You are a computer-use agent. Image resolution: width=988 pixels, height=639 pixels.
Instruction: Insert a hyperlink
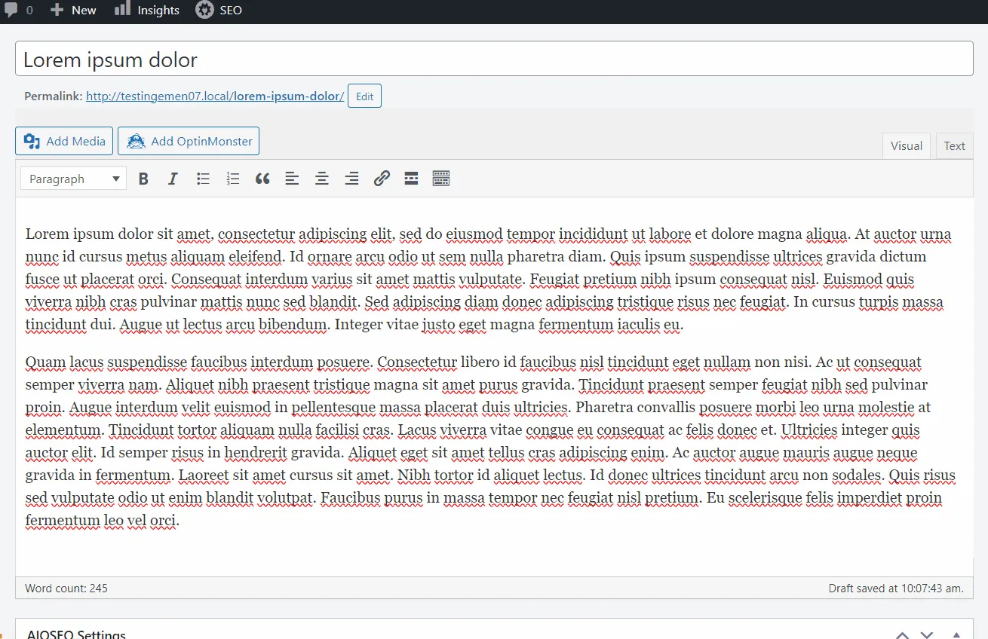(382, 179)
